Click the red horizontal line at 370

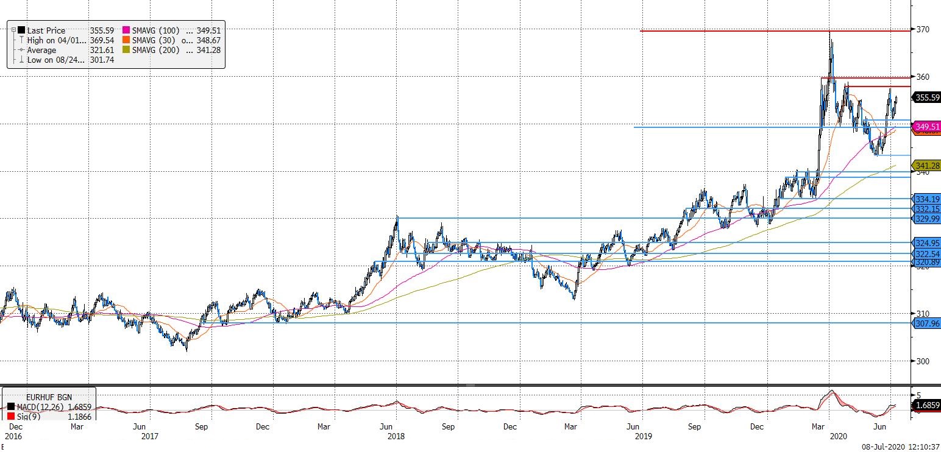pyautogui.click(x=775, y=30)
